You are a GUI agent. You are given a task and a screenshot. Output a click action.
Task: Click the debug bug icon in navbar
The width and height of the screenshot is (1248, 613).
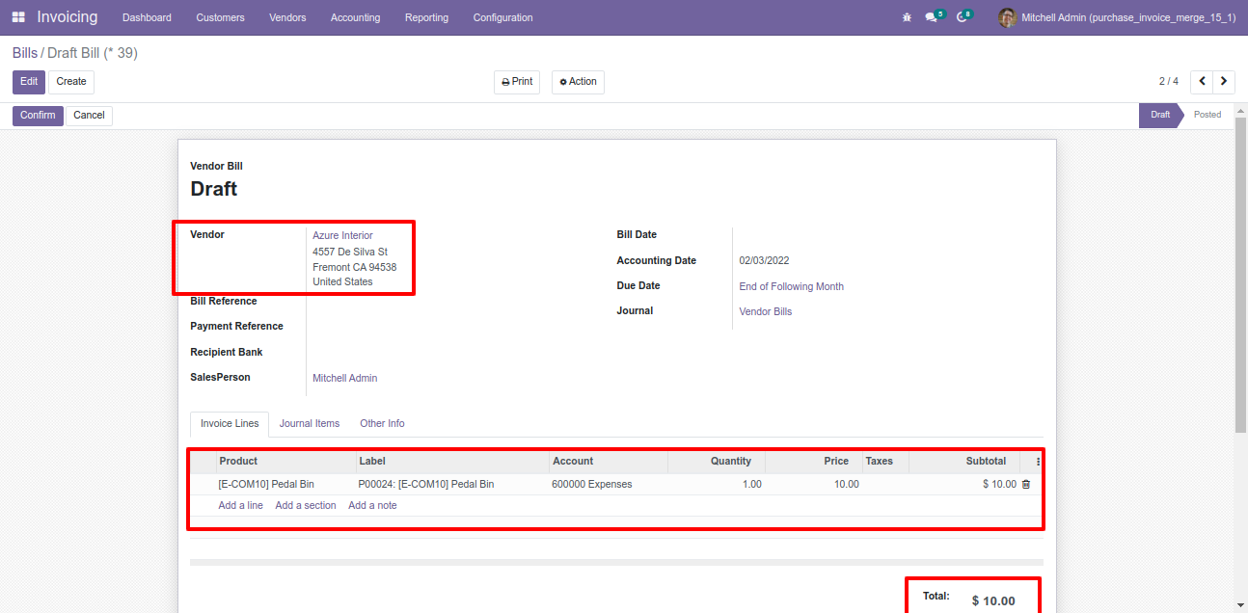(x=907, y=17)
